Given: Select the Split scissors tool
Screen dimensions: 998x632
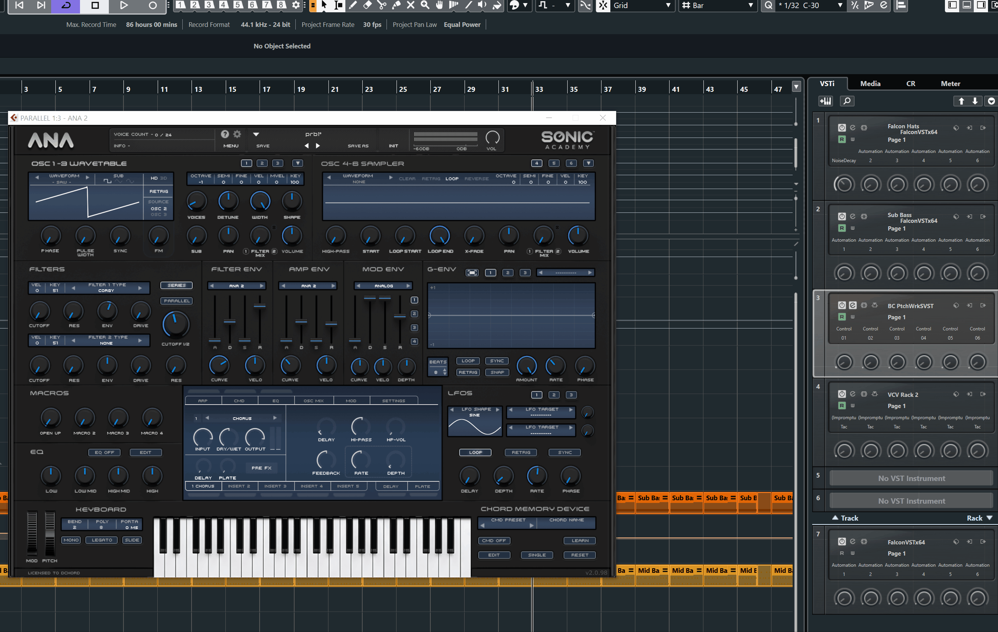Looking at the screenshot, I should (x=382, y=5).
